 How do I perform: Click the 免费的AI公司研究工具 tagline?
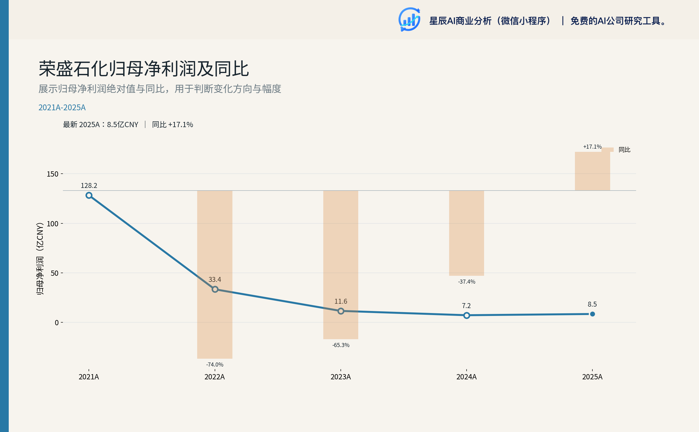pyautogui.click(x=618, y=21)
